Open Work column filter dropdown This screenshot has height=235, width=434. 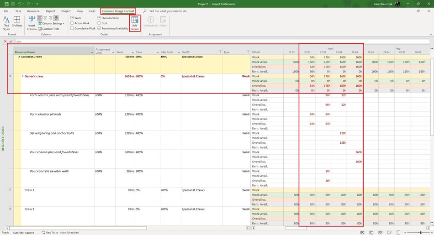tap(133, 52)
